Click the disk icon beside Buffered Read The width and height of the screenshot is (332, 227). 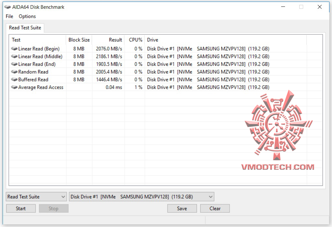[14, 79]
